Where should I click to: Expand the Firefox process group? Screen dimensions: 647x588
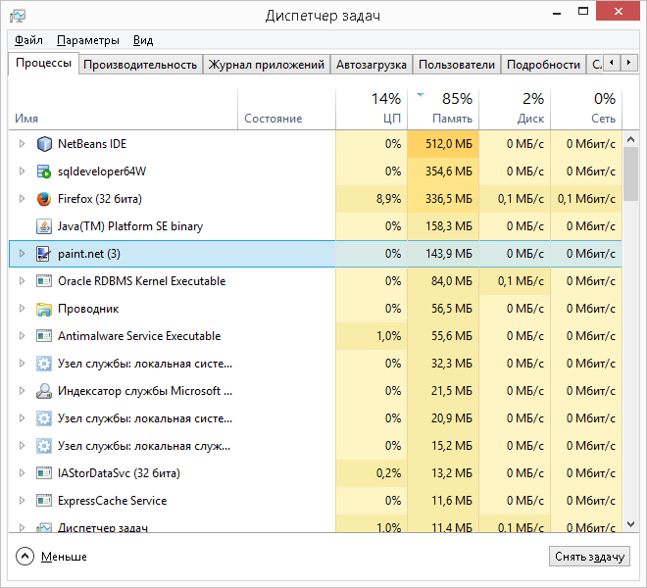(22, 199)
